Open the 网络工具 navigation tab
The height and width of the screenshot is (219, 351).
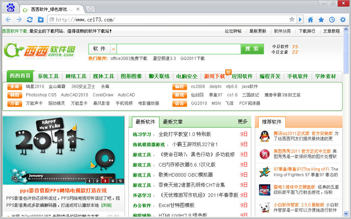(76, 76)
